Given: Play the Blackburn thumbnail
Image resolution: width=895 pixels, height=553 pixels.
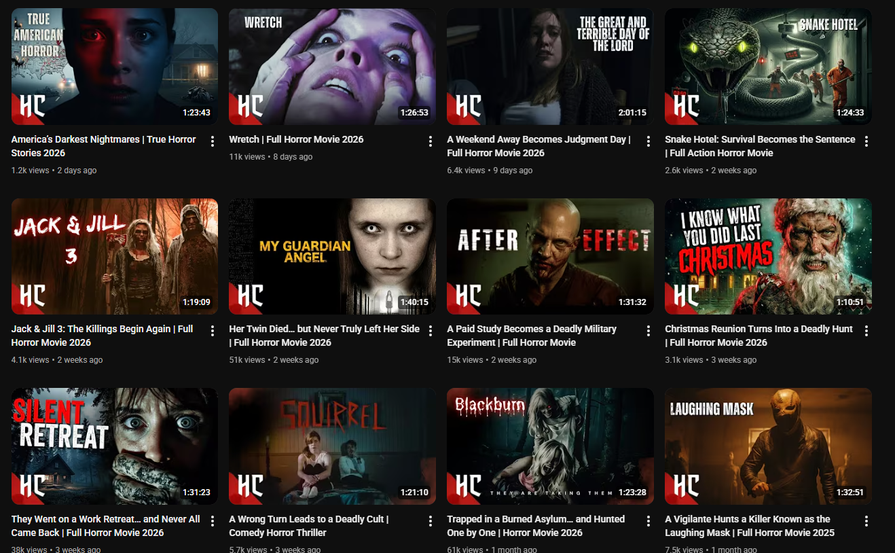Looking at the screenshot, I should pos(550,446).
